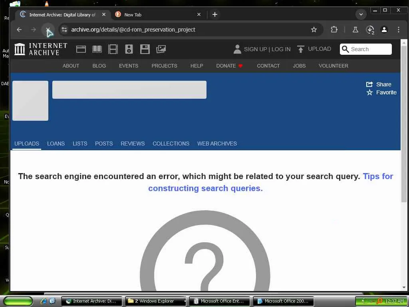Open the HELP menu item

point(197,66)
